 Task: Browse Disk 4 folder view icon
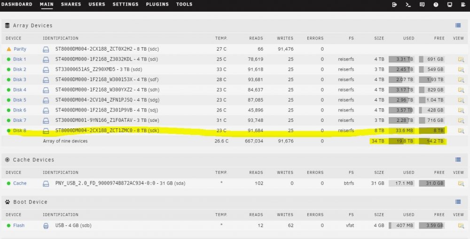pos(461,90)
